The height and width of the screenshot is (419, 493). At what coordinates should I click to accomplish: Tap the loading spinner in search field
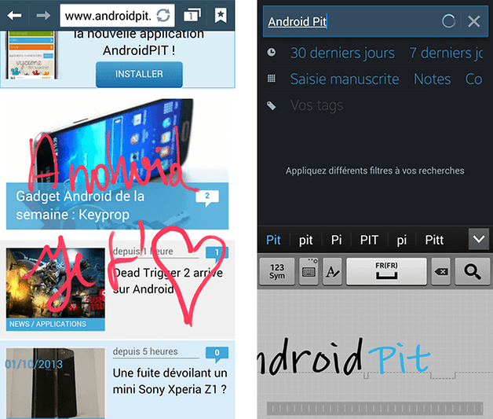(449, 21)
